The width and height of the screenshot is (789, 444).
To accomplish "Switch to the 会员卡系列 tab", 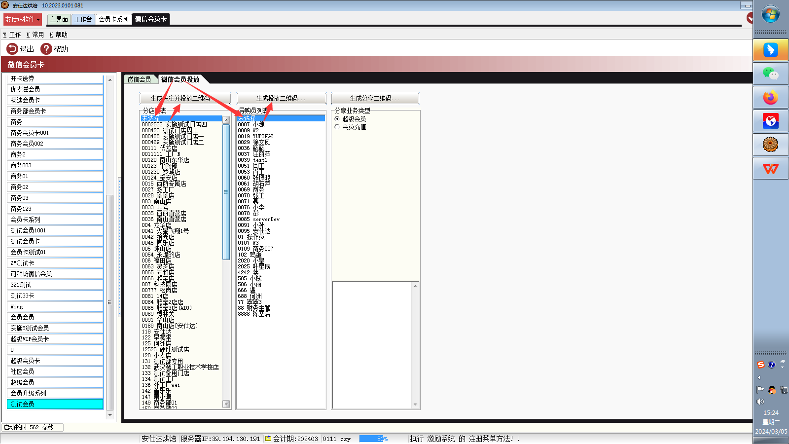I will pos(113,19).
